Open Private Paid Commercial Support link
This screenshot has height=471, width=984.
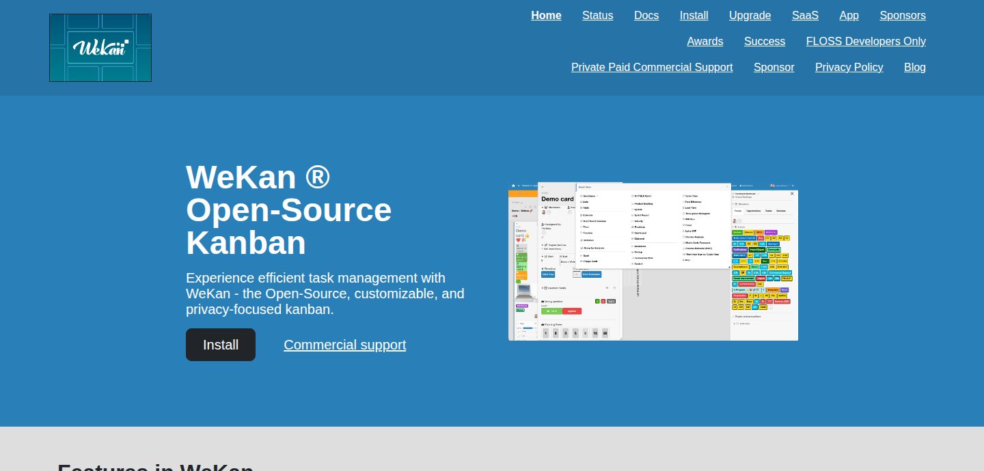[652, 67]
